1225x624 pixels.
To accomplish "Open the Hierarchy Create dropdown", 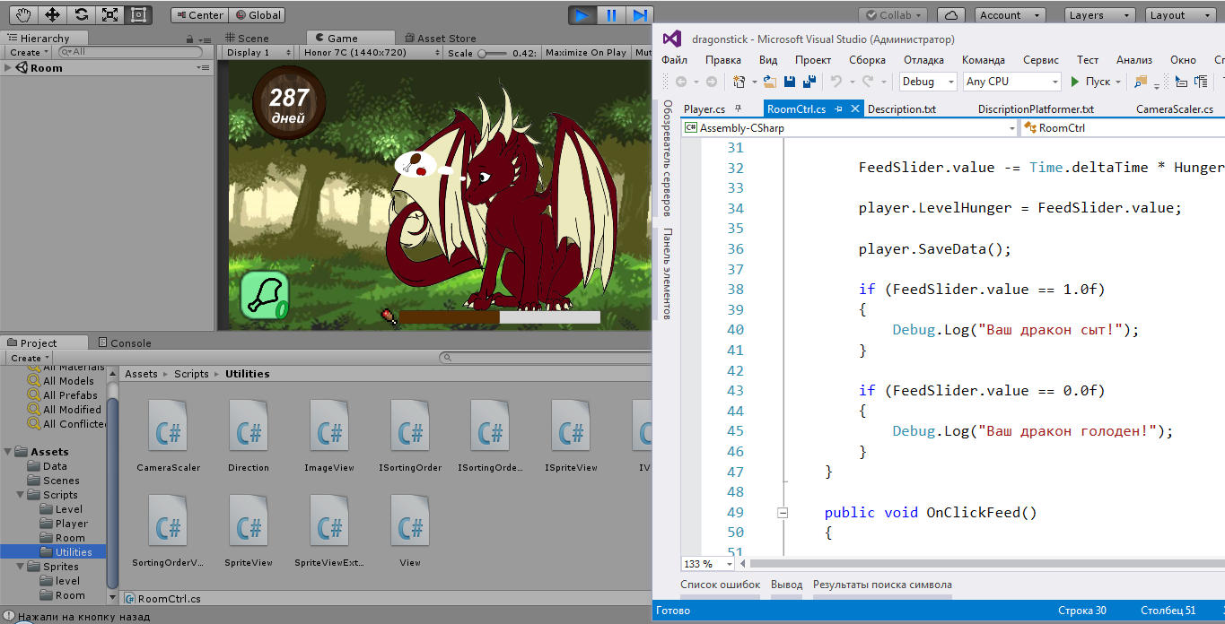I will [x=28, y=53].
